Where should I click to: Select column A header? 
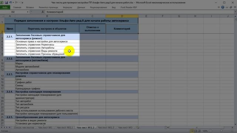(x=10, y=16)
